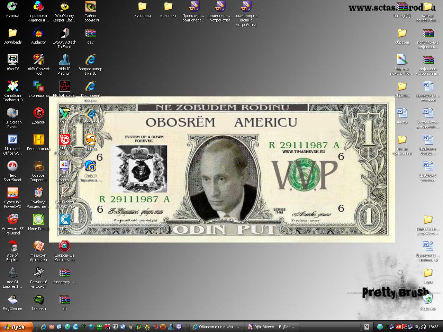Open Age of Empires shortcut
The height and width of the screenshot is (332, 443).
[12, 251]
